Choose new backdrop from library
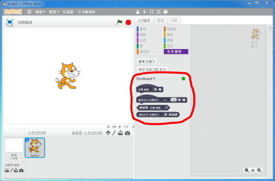275x181 pixels. tap(7, 170)
